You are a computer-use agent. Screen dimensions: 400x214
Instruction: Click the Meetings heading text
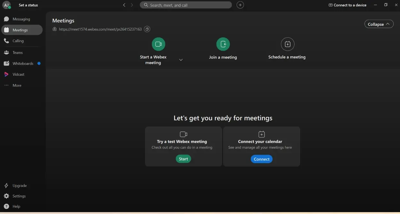click(63, 20)
